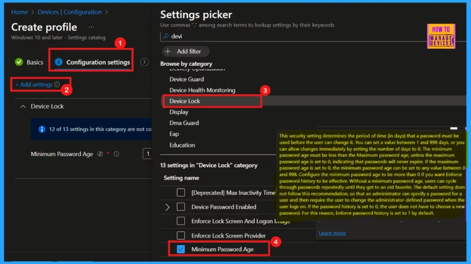Click the info icon next to Minimum Password Age

[116, 154]
